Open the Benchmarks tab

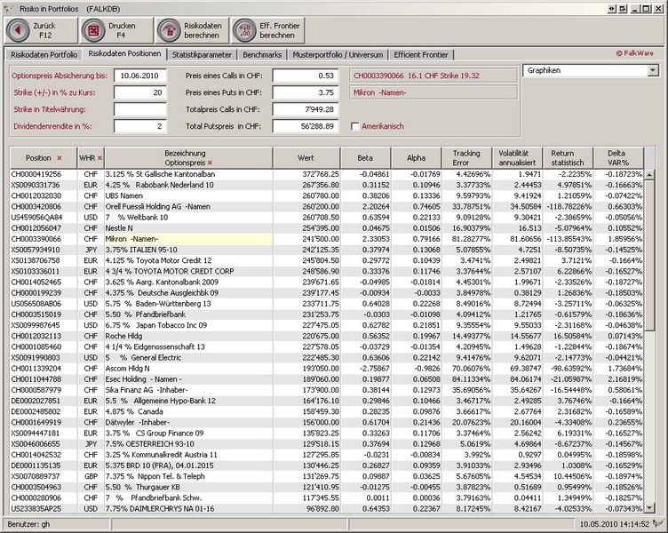(262, 55)
